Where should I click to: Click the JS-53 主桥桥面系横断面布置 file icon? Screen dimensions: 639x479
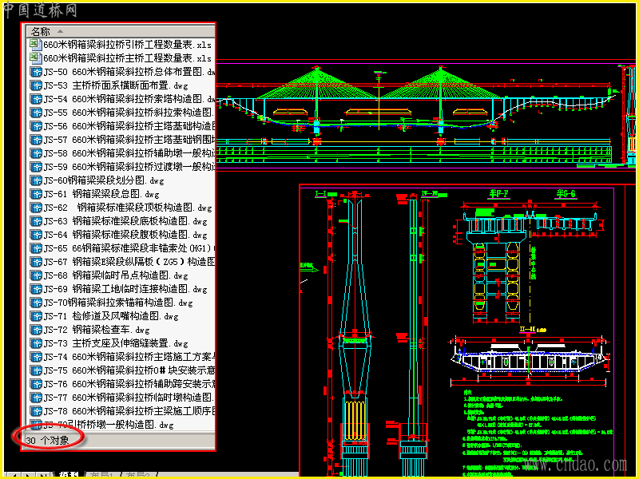pos(36,85)
